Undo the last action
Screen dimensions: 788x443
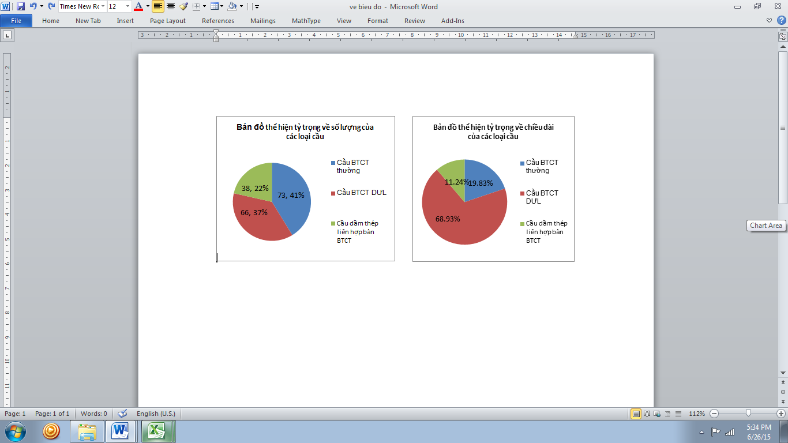click(x=33, y=6)
